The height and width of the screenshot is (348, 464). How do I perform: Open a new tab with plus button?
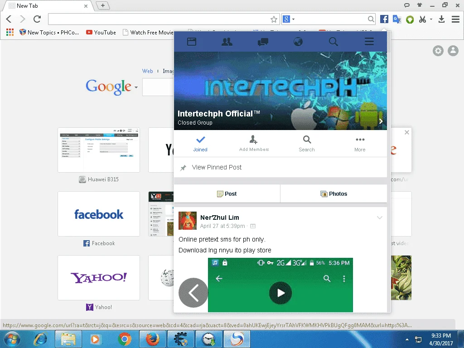pyautogui.click(x=103, y=5)
